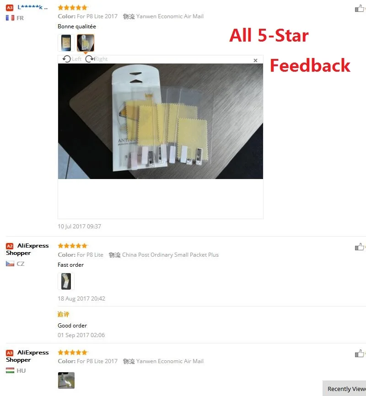Rotate the review image left

point(72,59)
